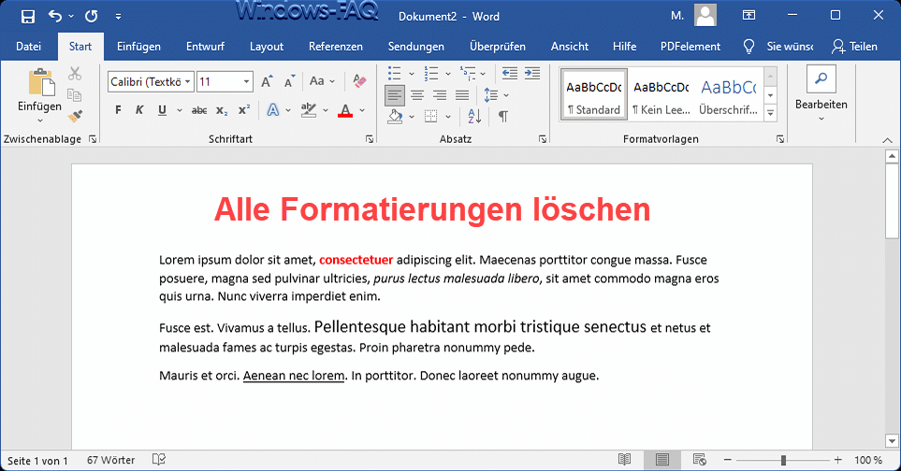Open the Calibri font name dropdown
The width and height of the screenshot is (901, 471).
[x=187, y=81]
